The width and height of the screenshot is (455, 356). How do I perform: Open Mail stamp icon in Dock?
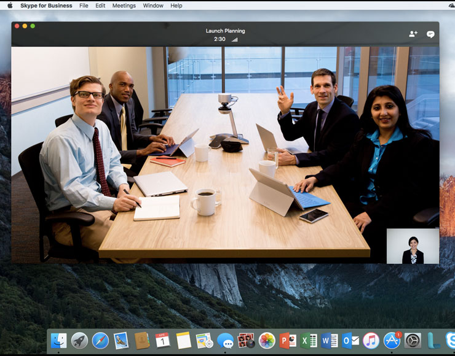[x=121, y=341]
